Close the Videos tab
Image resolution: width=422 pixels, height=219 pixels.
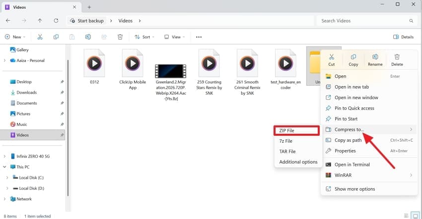tap(74, 7)
